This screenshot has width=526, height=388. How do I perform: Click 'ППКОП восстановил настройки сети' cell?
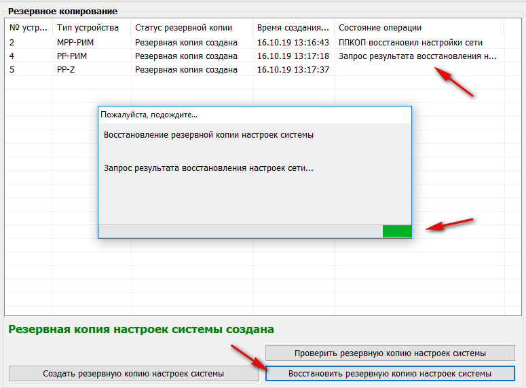410,43
